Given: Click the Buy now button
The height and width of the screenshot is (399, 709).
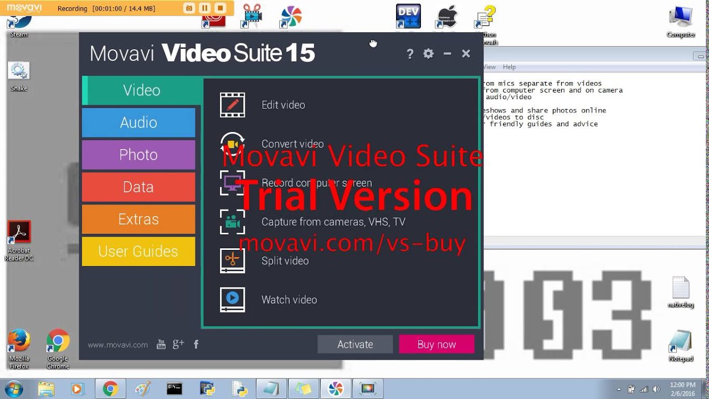Looking at the screenshot, I should [436, 344].
